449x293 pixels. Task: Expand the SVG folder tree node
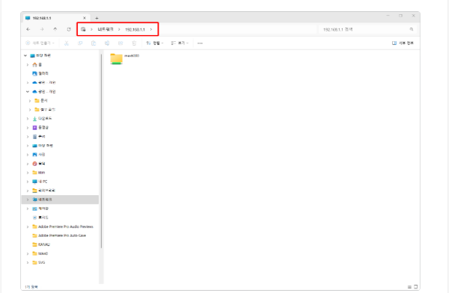coord(28,262)
